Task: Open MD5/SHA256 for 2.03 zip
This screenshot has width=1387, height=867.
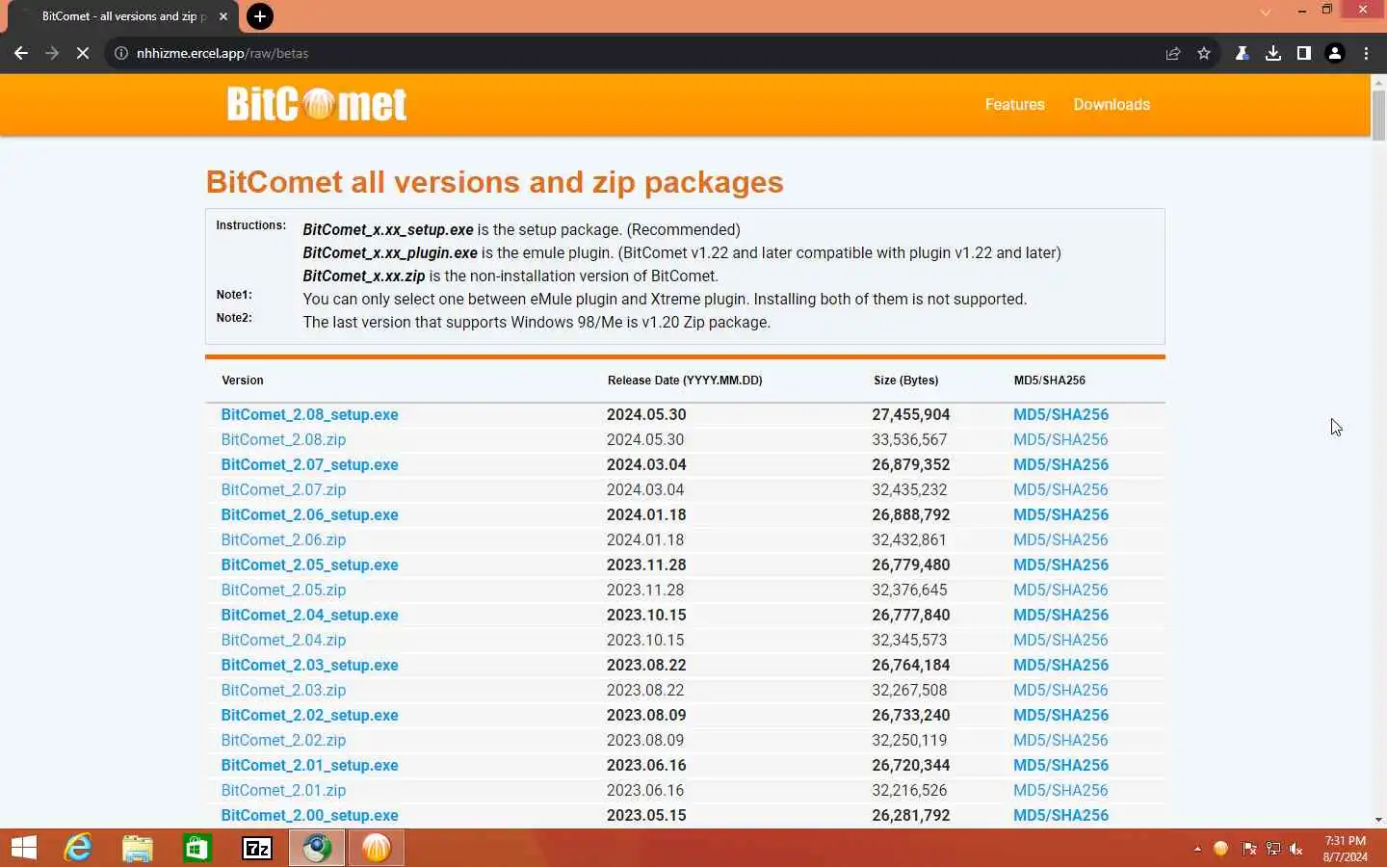Action: point(1060,690)
